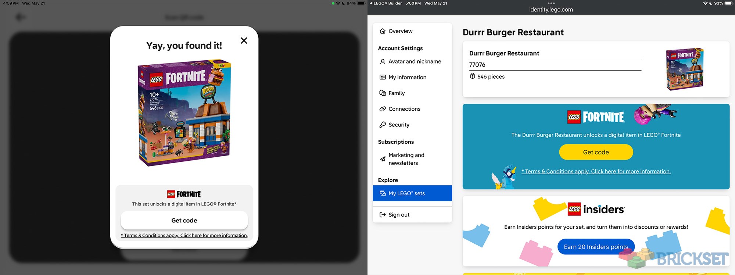Tap the Durrr Burger set thumbnail image
Image resolution: width=735 pixels, height=275 pixels.
click(685, 69)
